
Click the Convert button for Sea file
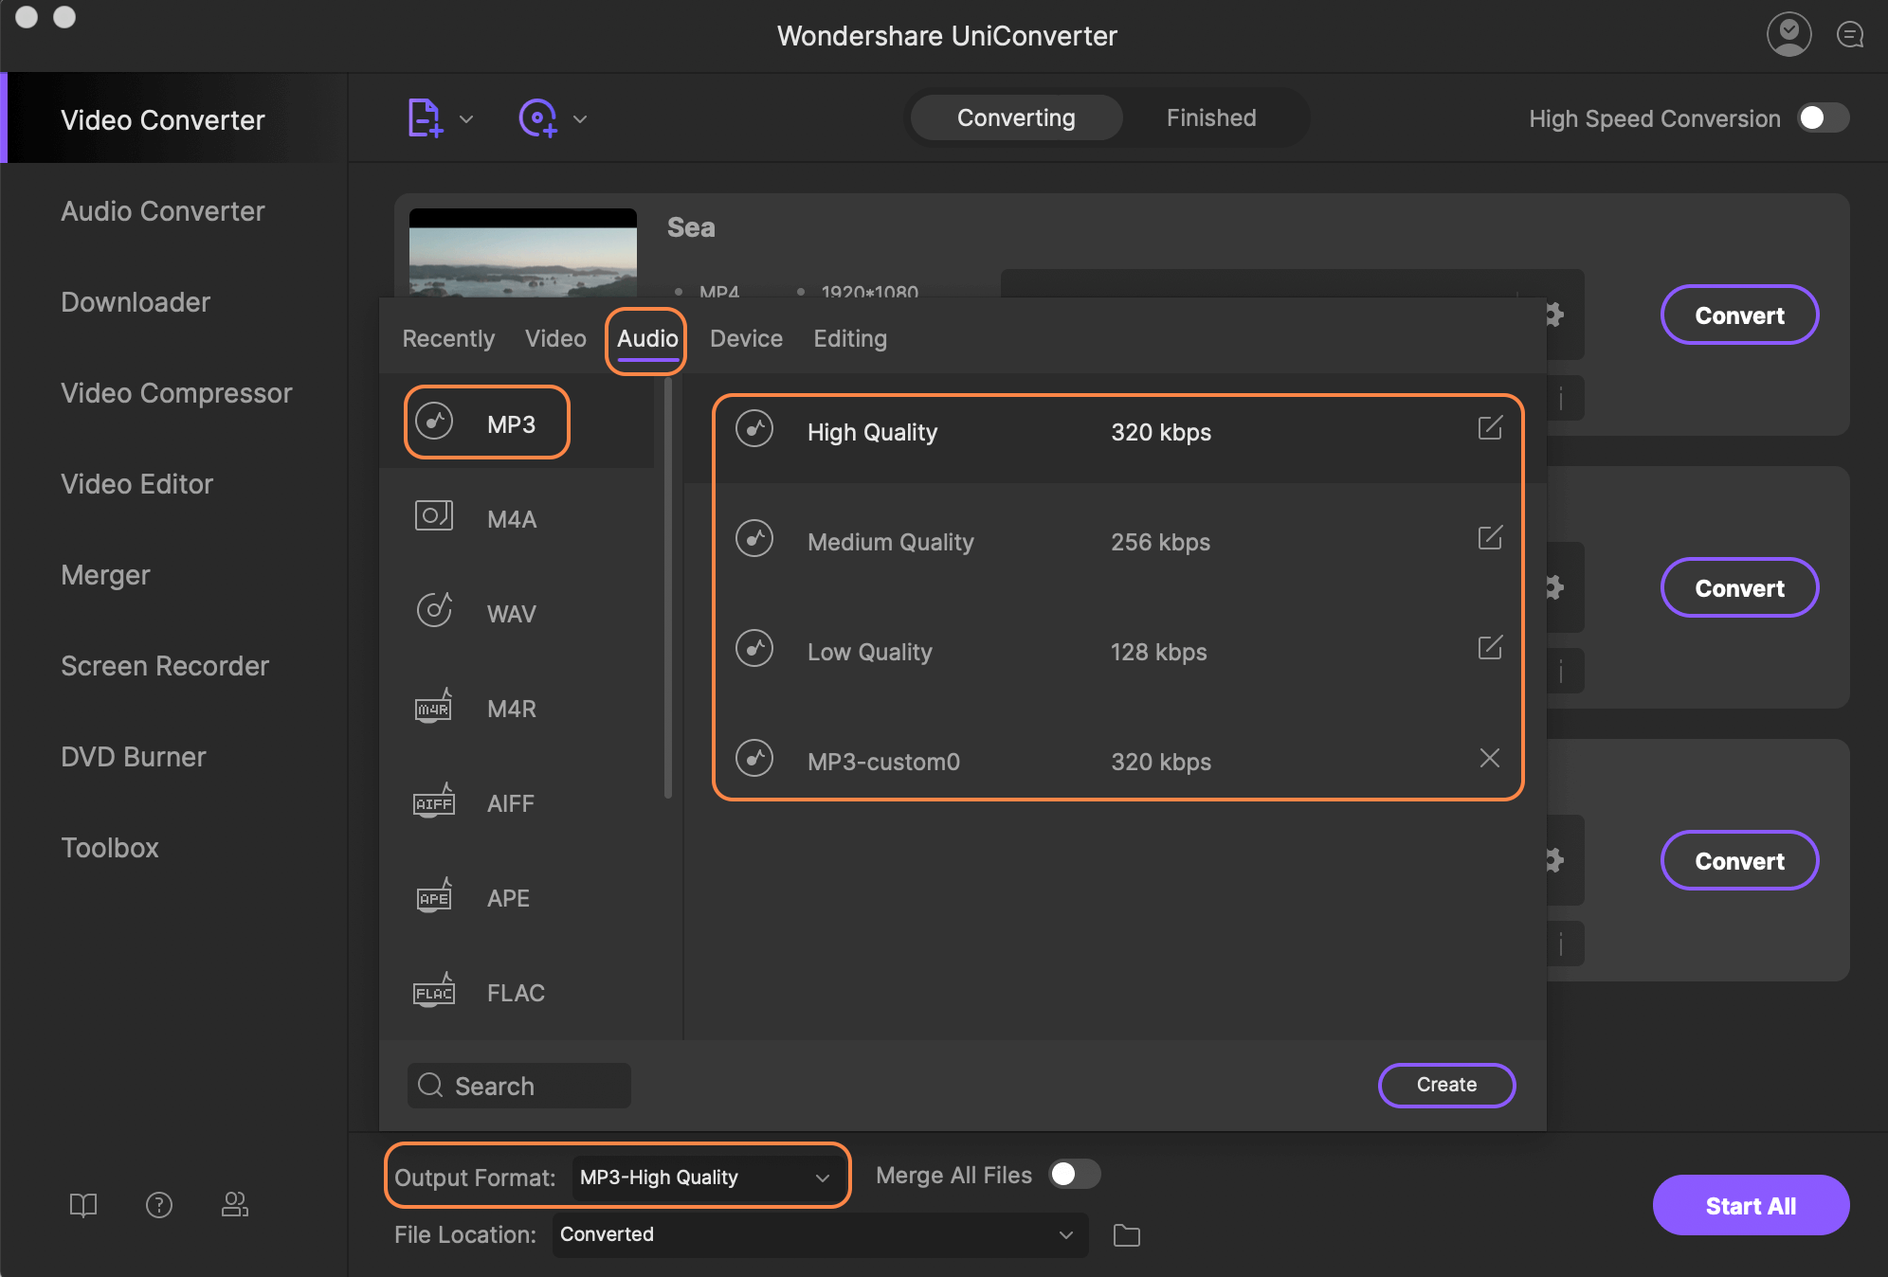[x=1738, y=315]
